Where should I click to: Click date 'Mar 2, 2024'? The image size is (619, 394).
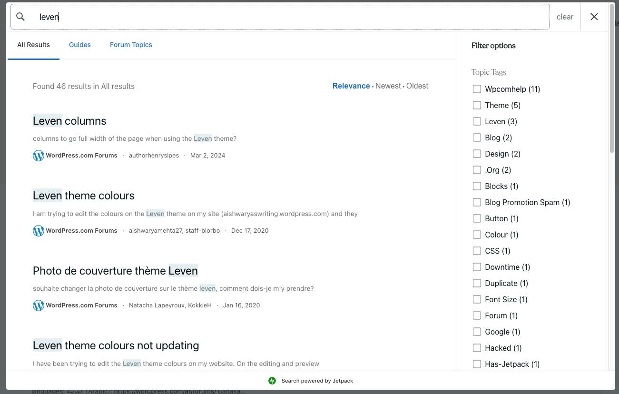(208, 156)
